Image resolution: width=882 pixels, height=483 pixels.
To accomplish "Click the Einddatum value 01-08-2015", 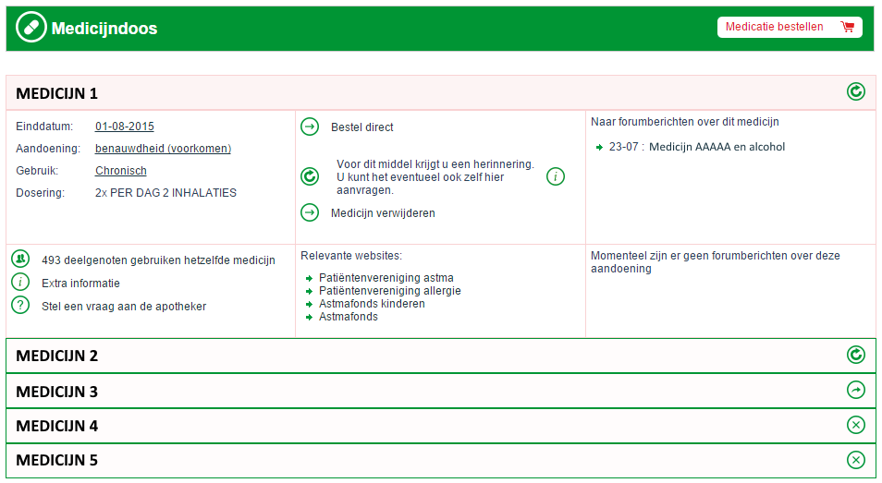I will pos(124,127).
